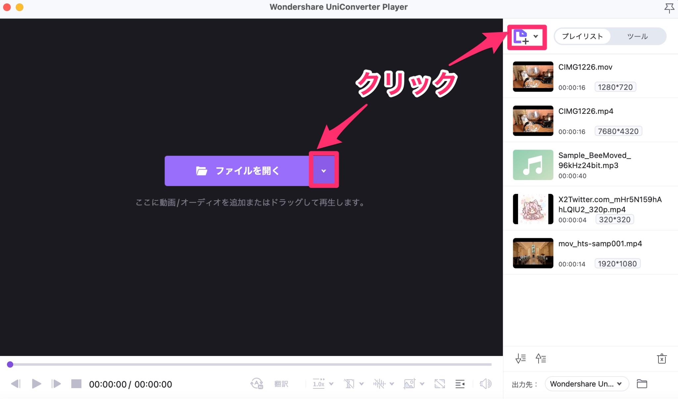Click the snapshot picture icon
678x399 pixels.
tap(410, 384)
